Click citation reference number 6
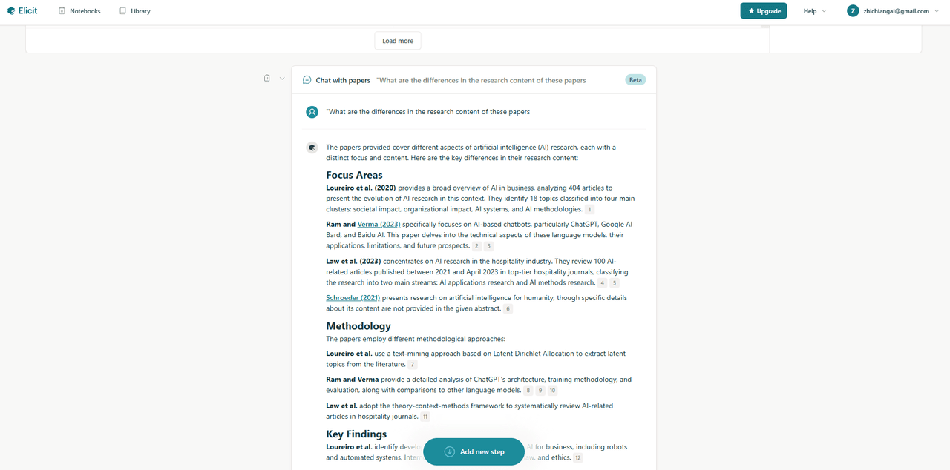The height and width of the screenshot is (470, 950). pos(508,309)
